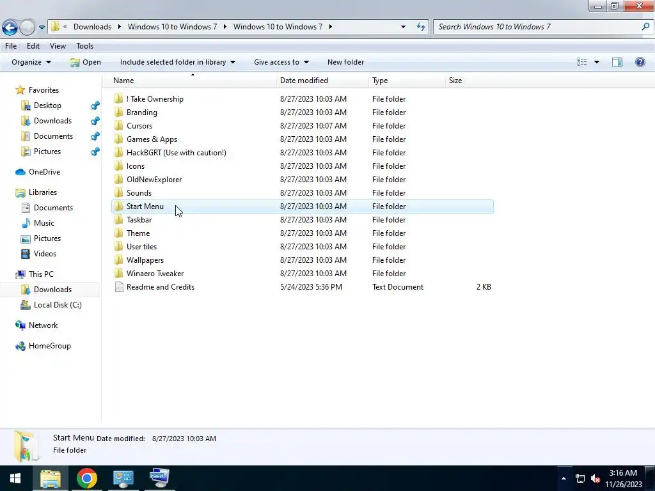This screenshot has width=655, height=491.
Task: Click the Forward navigation arrow button
Action: tap(28, 27)
